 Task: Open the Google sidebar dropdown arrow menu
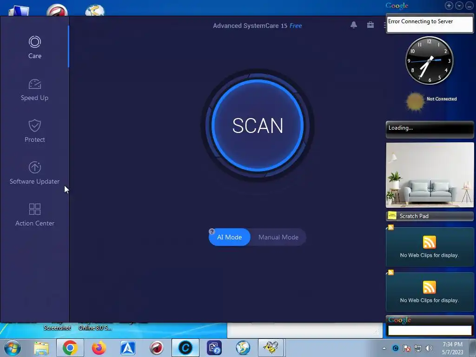point(459,6)
